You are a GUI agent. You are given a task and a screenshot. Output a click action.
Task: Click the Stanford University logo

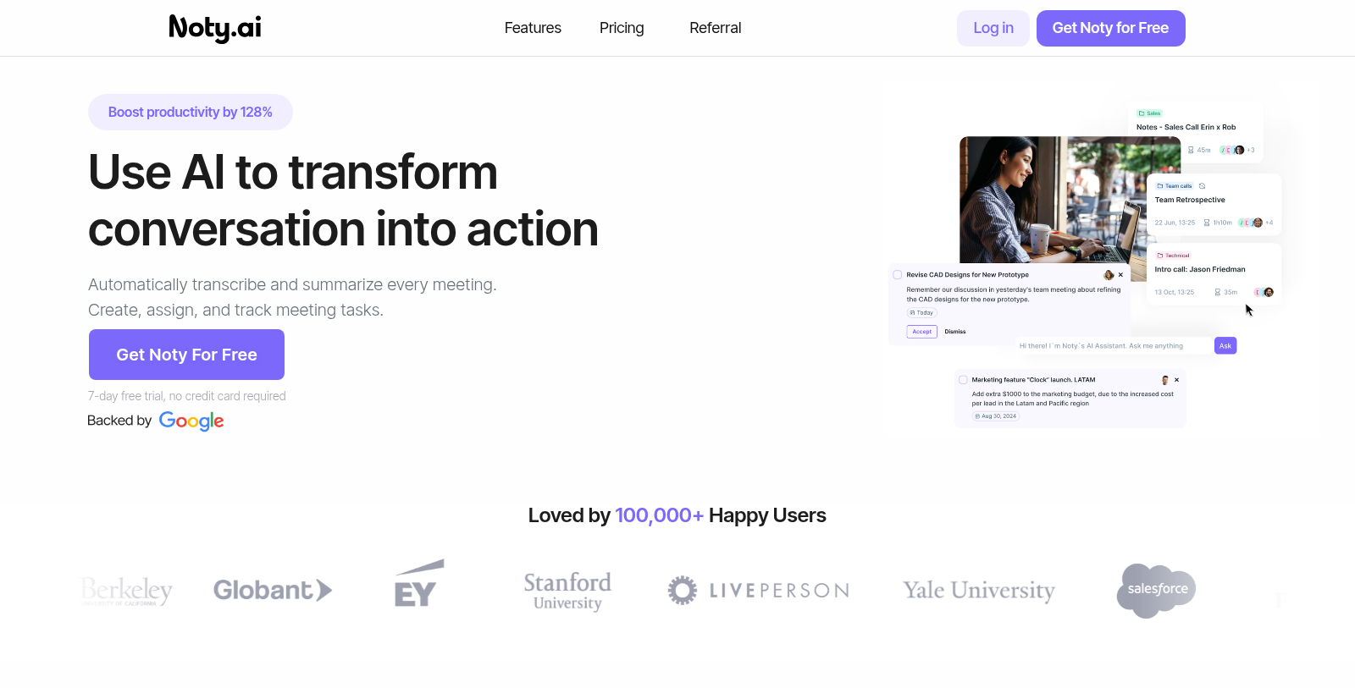tap(567, 591)
